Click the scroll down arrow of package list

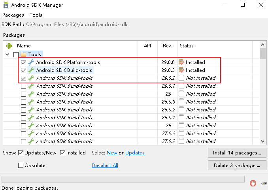[x=262, y=141]
